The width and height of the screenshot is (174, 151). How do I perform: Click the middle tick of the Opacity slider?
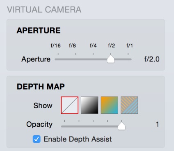click(x=93, y=126)
